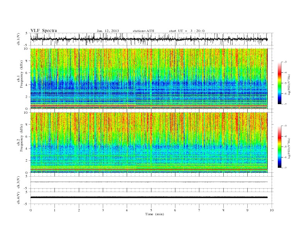Click the "ch.4(V)" axis label
This screenshot has width=306, height=236.
pos(19,198)
